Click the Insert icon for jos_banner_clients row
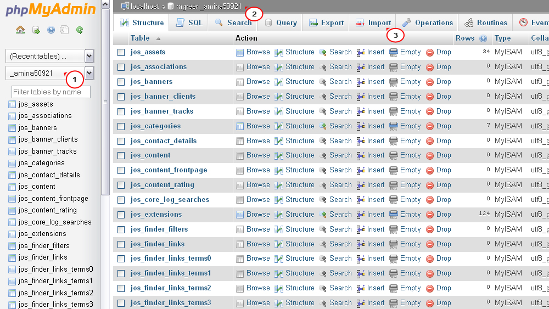The image size is (549, 309). pos(361,97)
